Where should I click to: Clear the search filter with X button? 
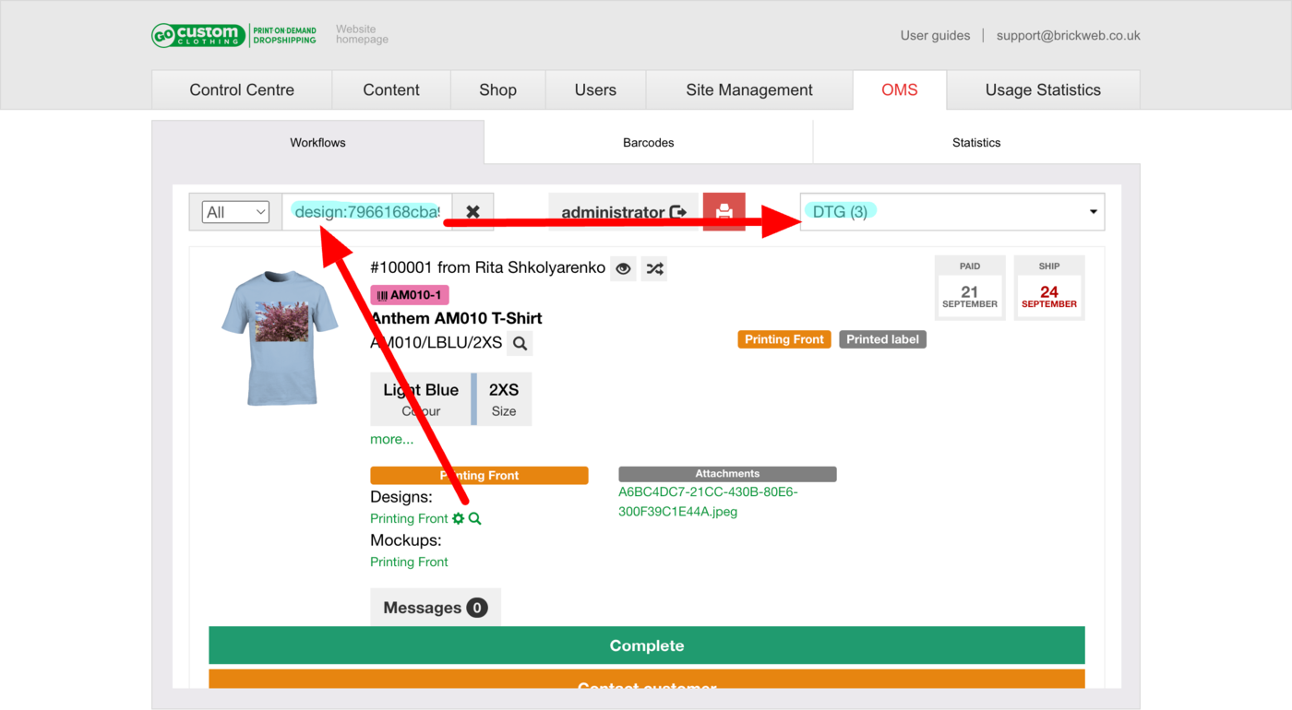tap(473, 212)
